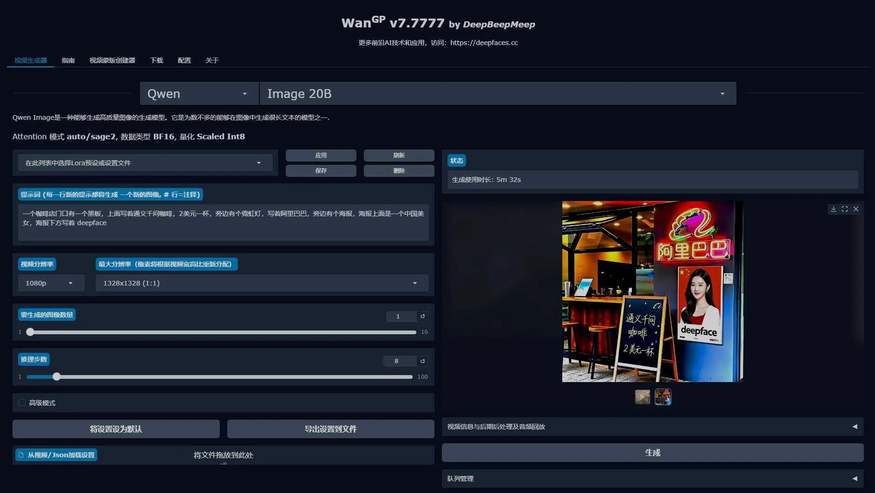This screenshot has height=493, width=875.
Task: Click image count slider handle
Action: tap(30, 332)
